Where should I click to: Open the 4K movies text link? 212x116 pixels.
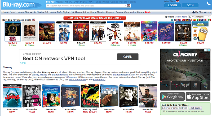tap(71, 77)
